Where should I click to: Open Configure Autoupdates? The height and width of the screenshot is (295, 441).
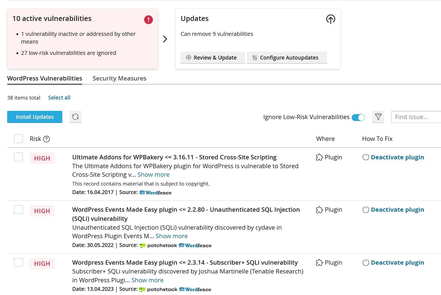pos(287,58)
